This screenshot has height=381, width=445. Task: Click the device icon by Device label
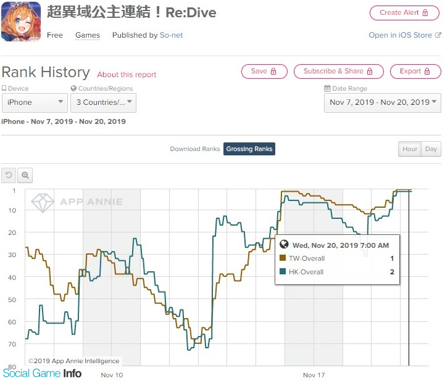[4, 88]
